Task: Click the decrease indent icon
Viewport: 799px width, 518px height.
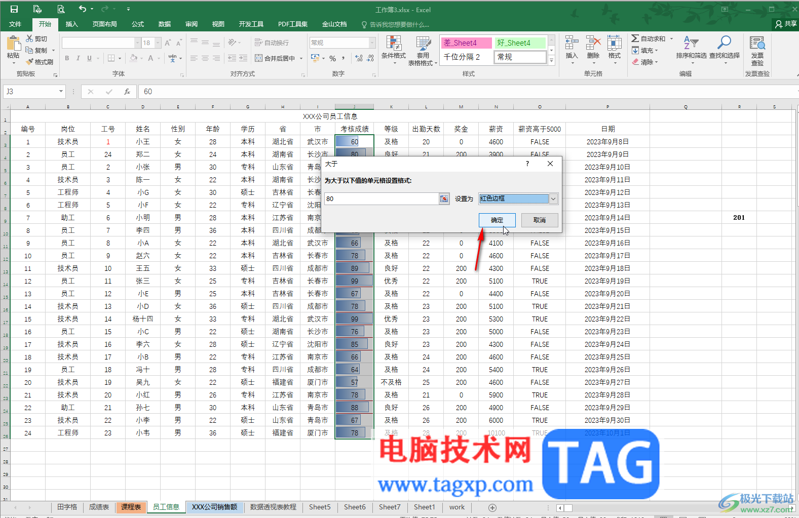Action: point(232,58)
